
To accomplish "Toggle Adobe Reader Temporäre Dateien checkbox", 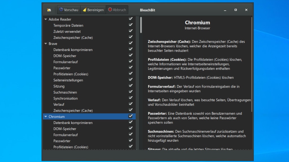I will tap(130, 25).
